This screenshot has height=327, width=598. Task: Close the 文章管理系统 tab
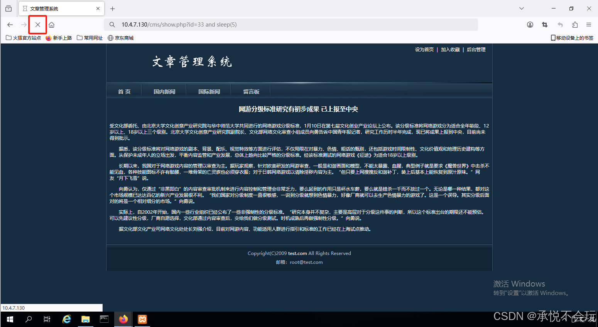(x=98, y=8)
